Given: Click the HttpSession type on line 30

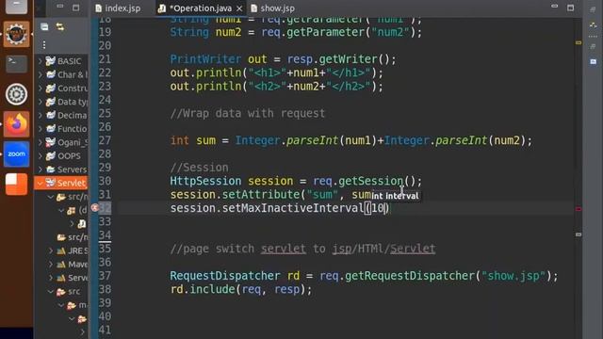Looking at the screenshot, I should 205,181.
